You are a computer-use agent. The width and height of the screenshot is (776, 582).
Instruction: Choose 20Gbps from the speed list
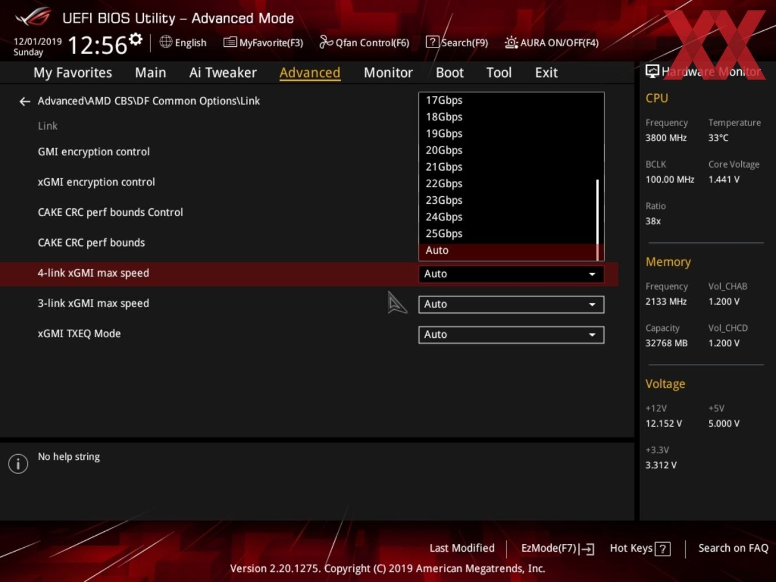click(507, 150)
